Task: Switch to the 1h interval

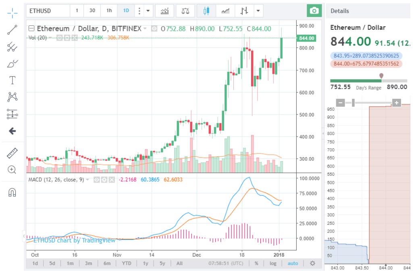Action: point(109,11)
